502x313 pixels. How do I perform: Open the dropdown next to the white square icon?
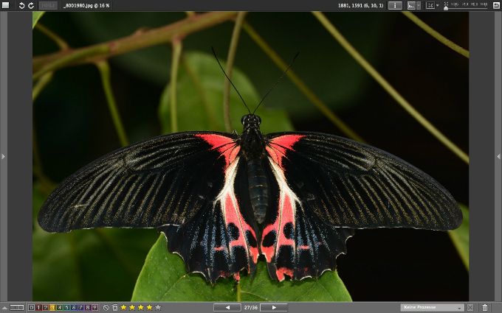coord(13,5)
